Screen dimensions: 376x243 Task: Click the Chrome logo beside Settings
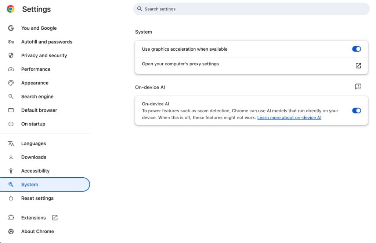11,9
